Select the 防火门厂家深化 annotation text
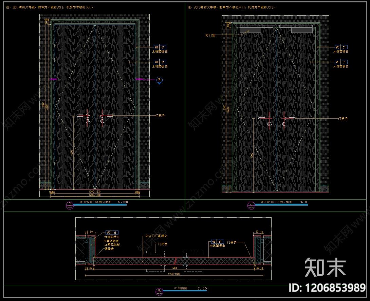 coord(156,236)
